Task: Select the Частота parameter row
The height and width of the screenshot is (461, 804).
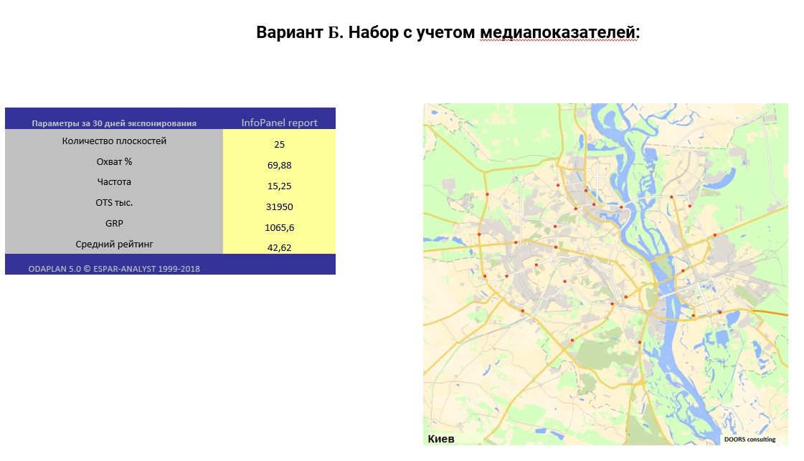Action: coord(115,182)
